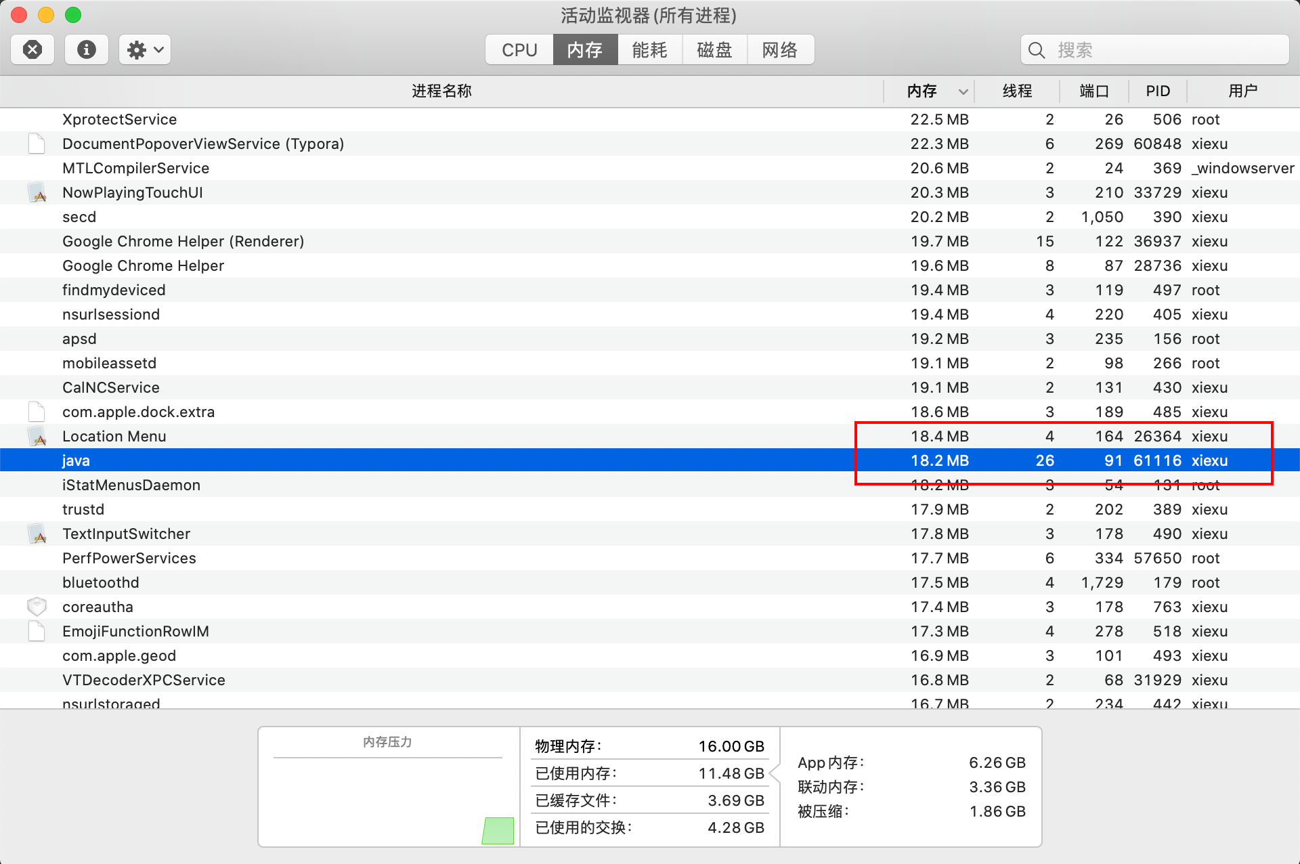Sort by the PID column header
The width and height of the screenshot is (1300, 864).
click(x=1157, y=91)
